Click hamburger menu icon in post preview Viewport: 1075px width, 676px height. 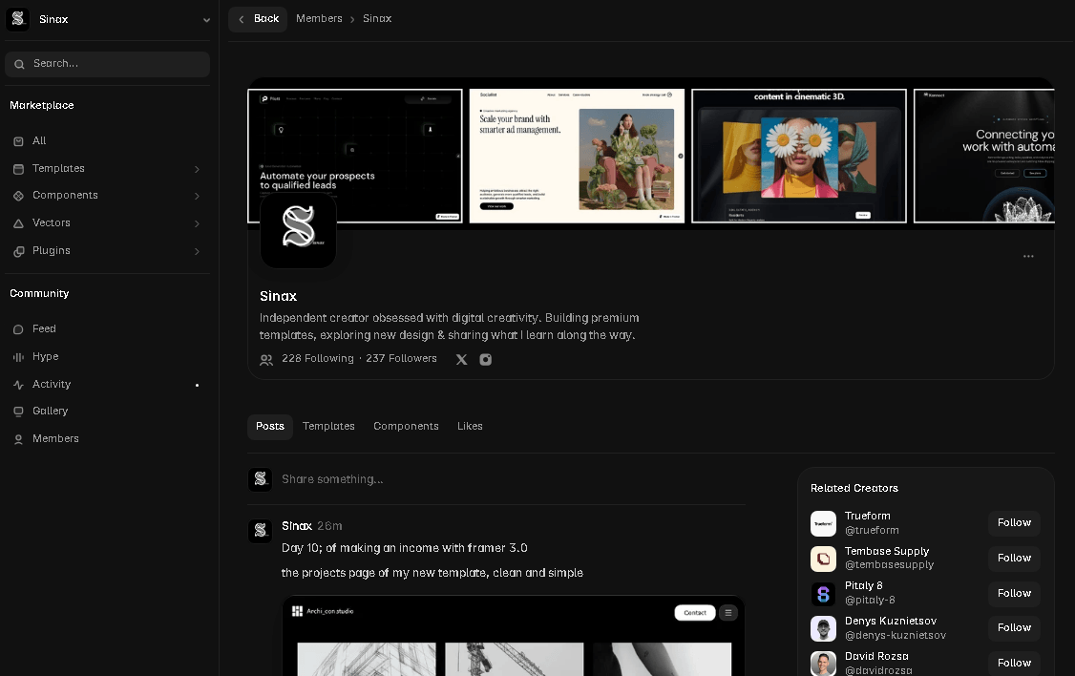coord(728,613)
